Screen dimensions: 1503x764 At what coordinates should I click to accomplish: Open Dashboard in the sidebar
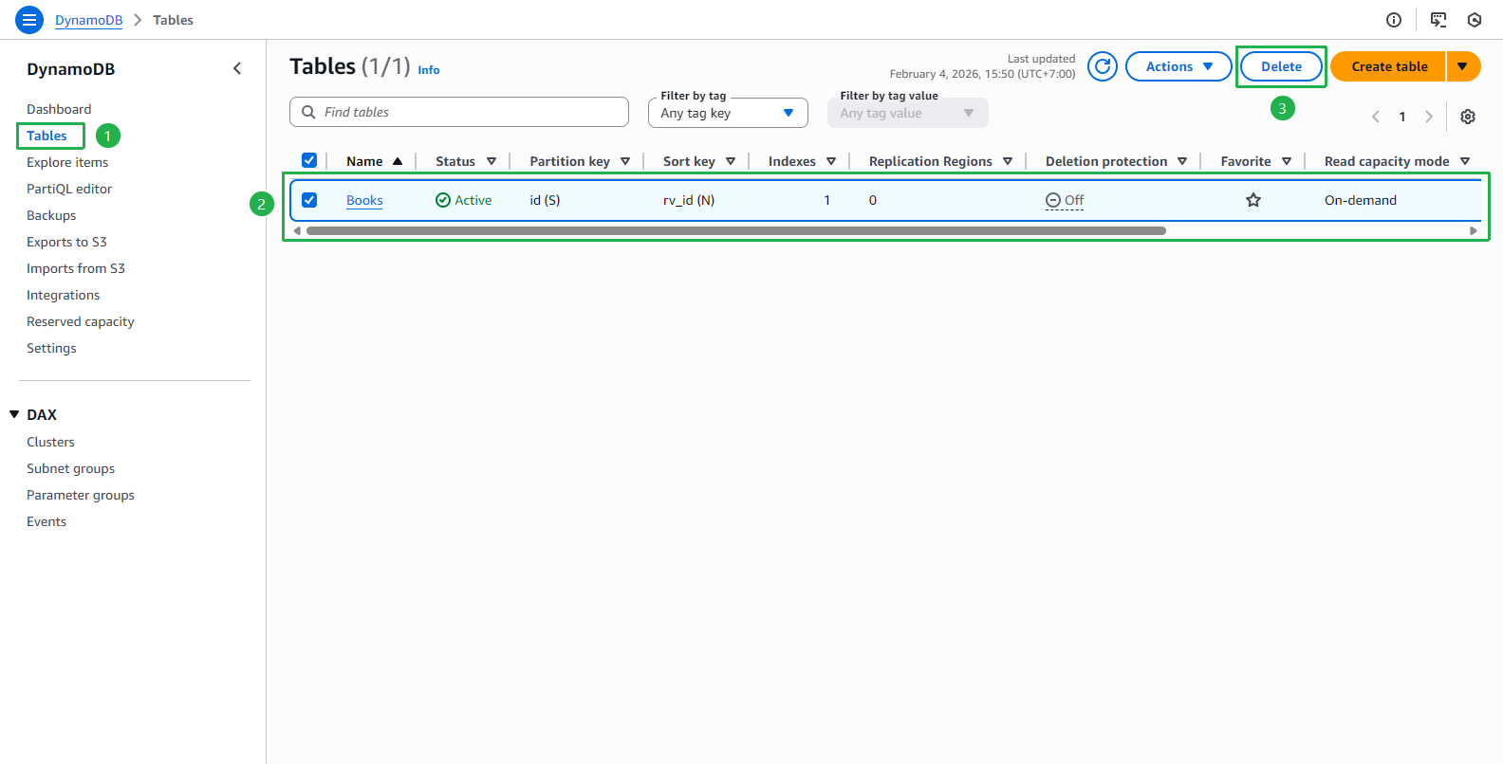59,109
